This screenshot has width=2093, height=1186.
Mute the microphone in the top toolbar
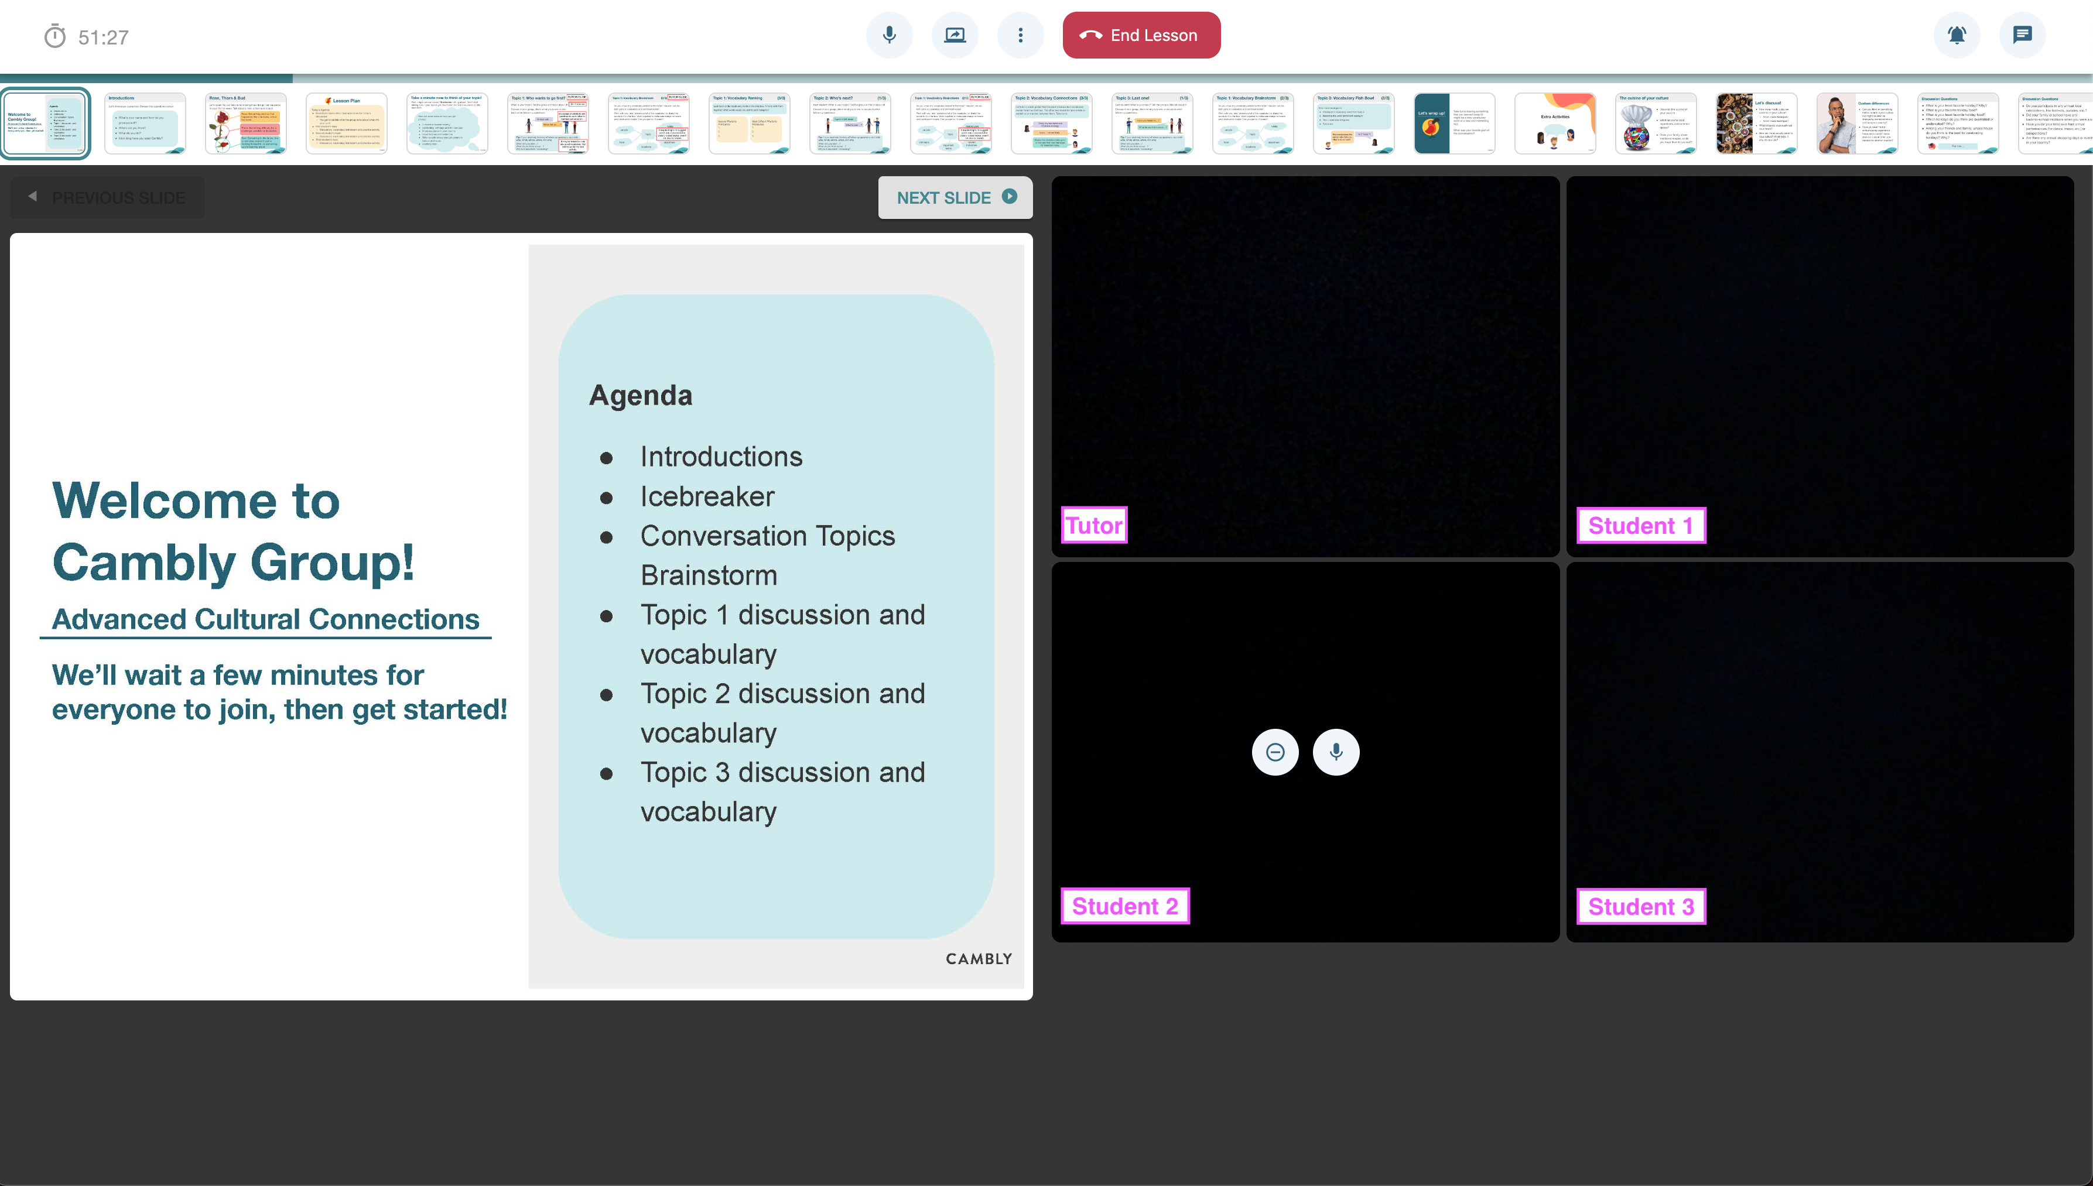point(889,35)
